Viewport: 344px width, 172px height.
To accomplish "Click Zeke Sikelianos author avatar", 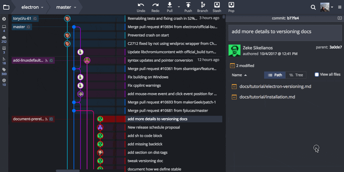I will tap(235, 51).
